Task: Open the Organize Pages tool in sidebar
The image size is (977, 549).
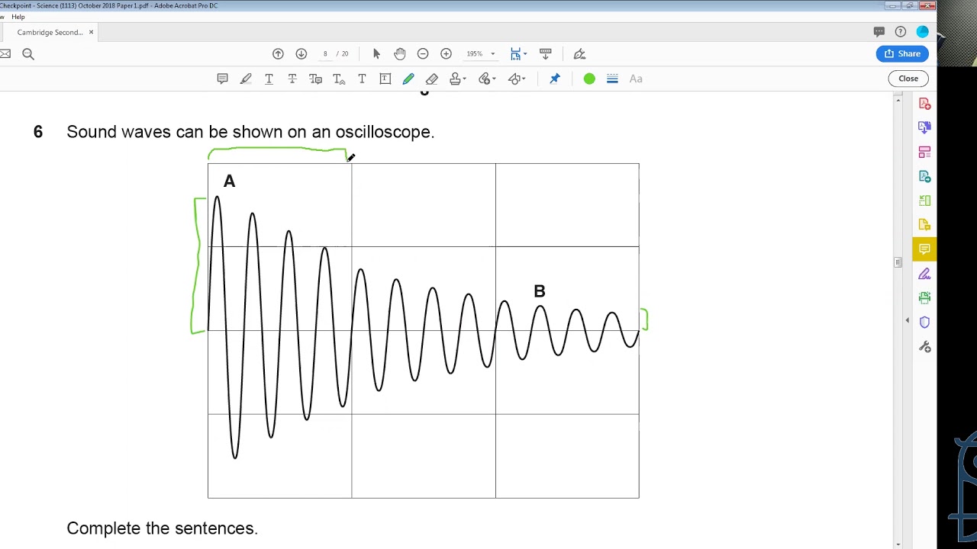Action: click(924, 152)
